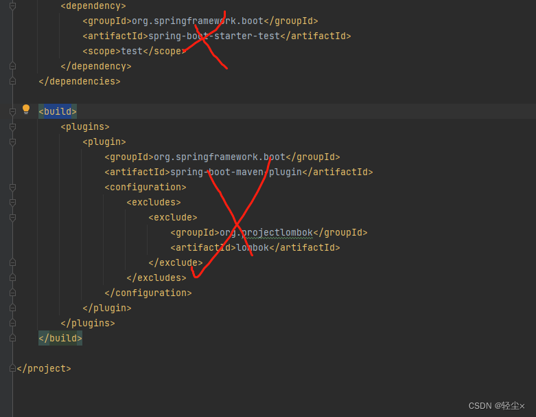The height and width of the screenshot is (417, 536).
Task: Fold at the </excludes> closing tag marker
Action: 12,278
